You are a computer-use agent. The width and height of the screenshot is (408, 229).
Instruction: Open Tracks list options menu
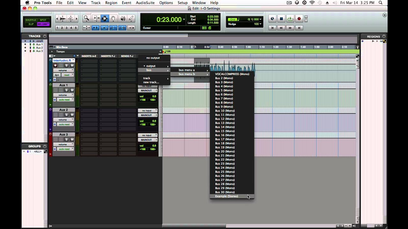[45, 36]
